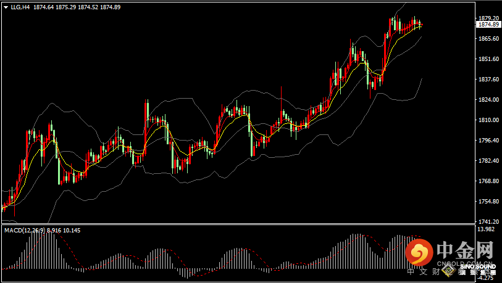Click the 1879.20 price axis label
This screenshot has width=502, height=283.
click(x=488, y=18)
